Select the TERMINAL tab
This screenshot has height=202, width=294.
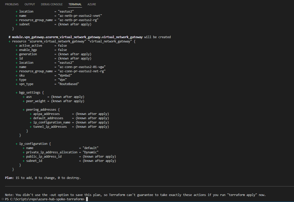75,4
